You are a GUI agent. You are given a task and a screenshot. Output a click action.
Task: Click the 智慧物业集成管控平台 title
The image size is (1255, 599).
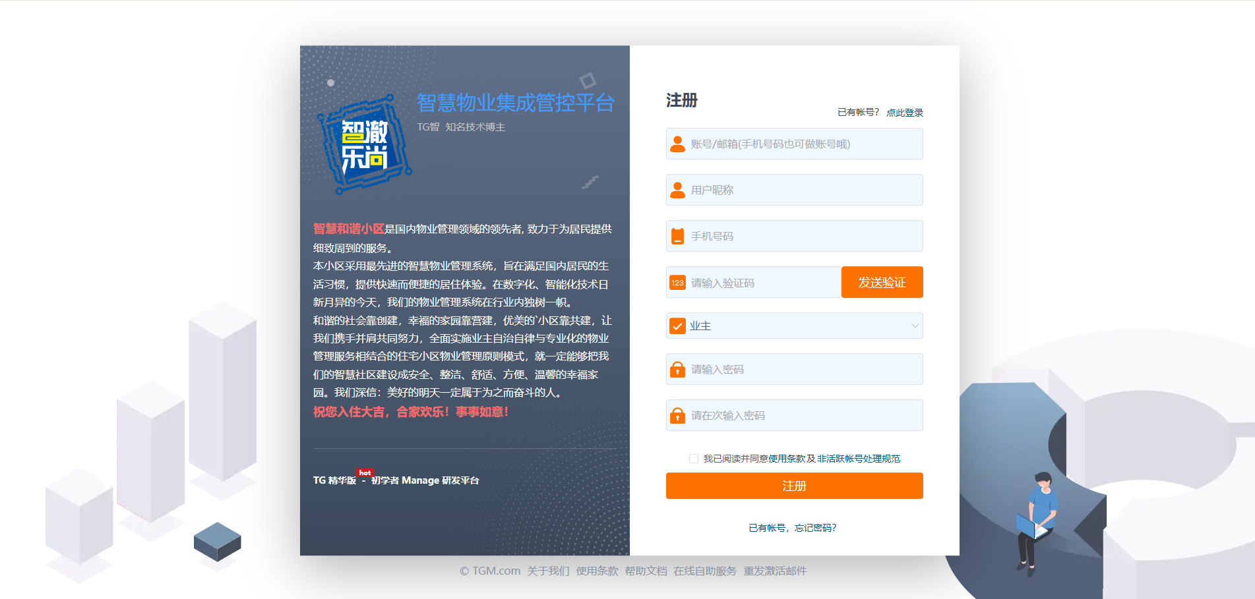coord(516,103)
